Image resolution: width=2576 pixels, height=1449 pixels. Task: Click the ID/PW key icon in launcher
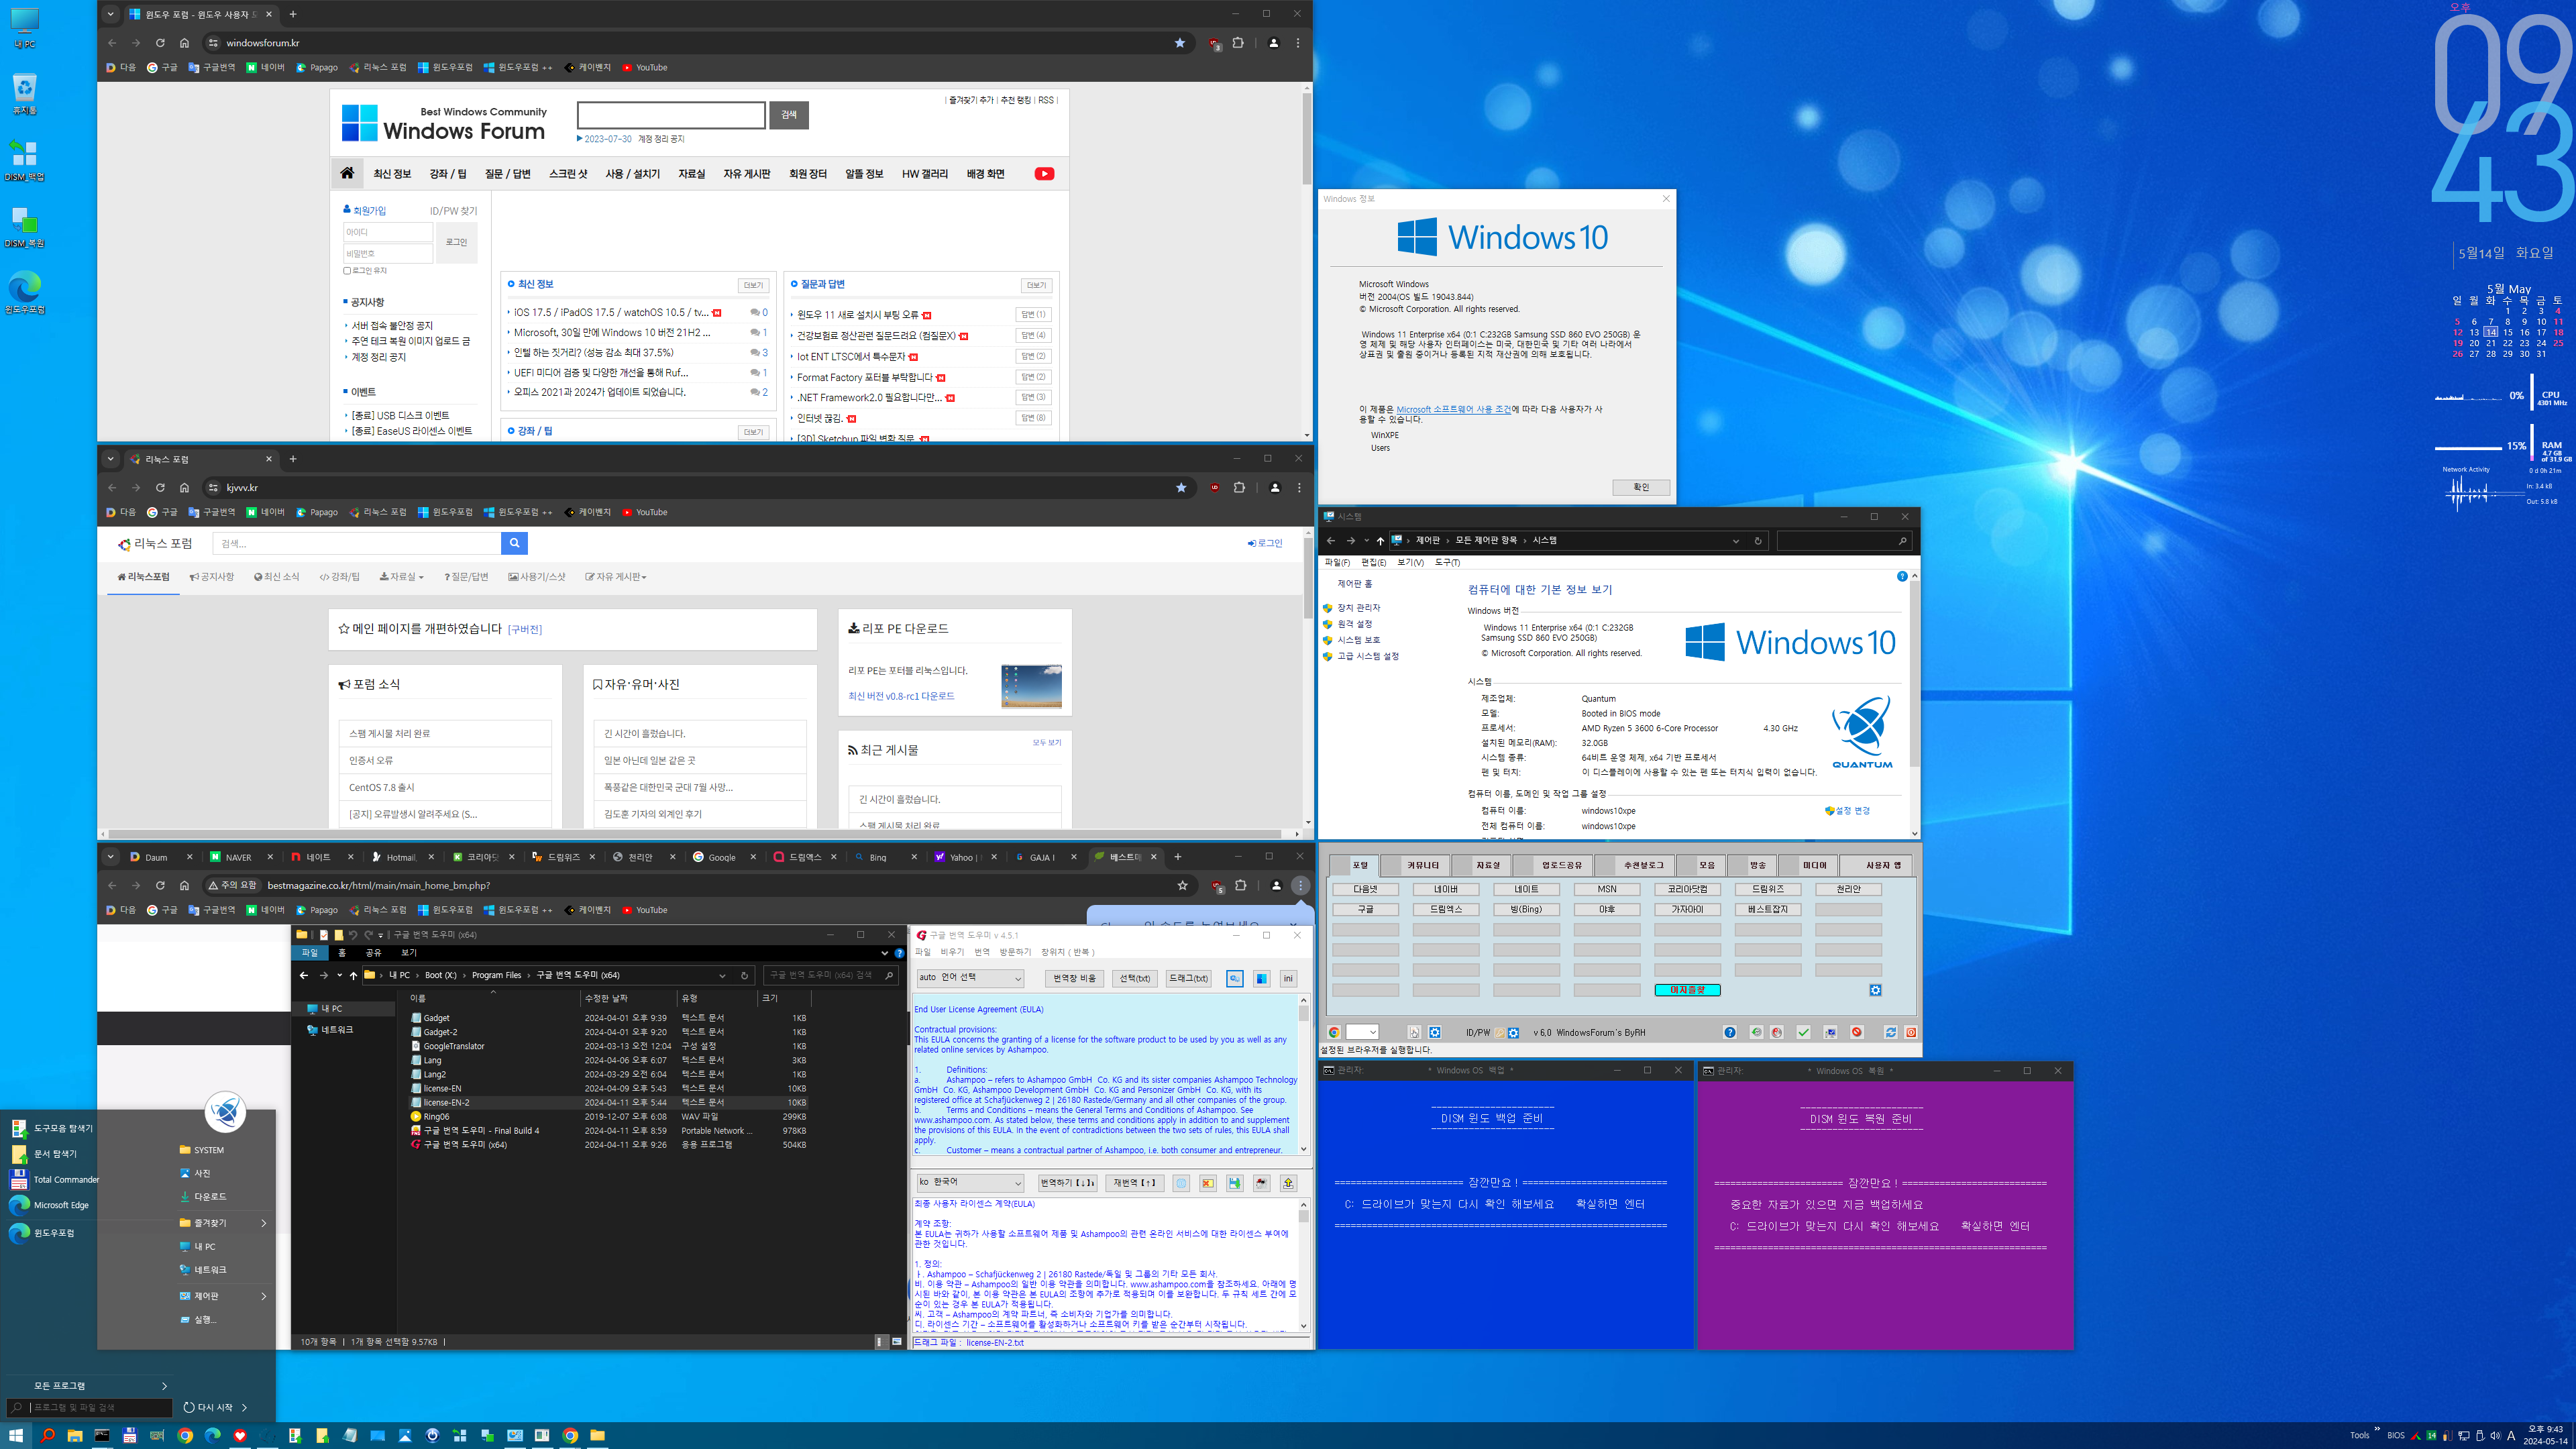pos(1500,1033)
